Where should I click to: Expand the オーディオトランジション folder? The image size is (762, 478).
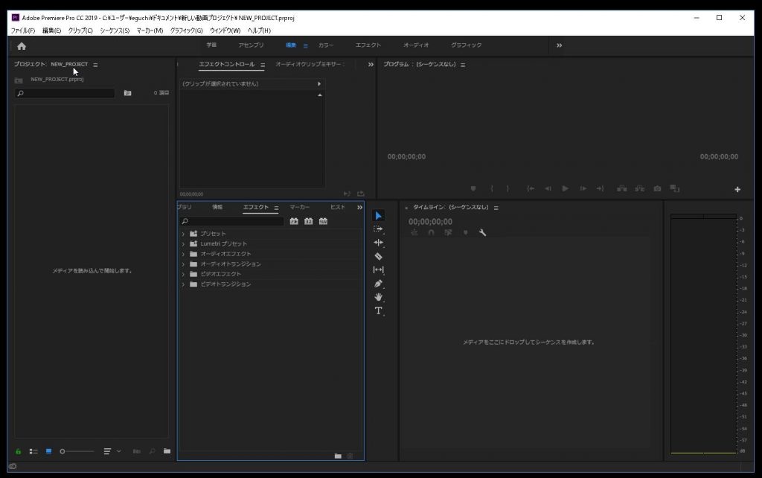click(183, 264)
